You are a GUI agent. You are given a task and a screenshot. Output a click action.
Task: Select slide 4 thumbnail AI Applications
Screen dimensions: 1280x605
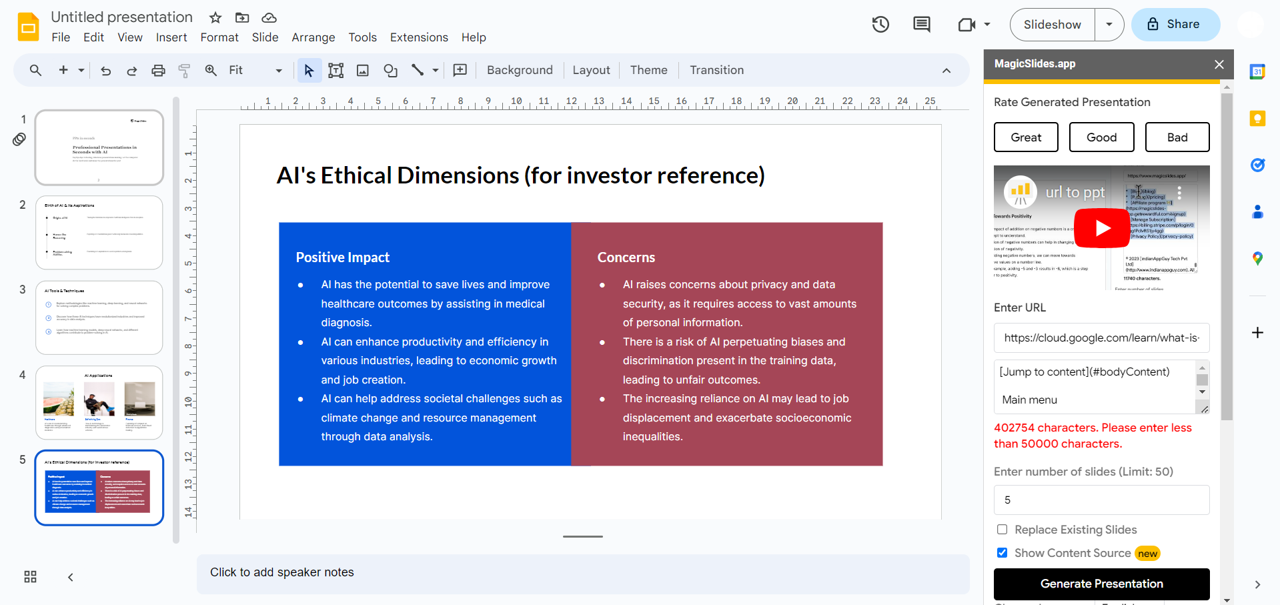click(x=99, y=402)
